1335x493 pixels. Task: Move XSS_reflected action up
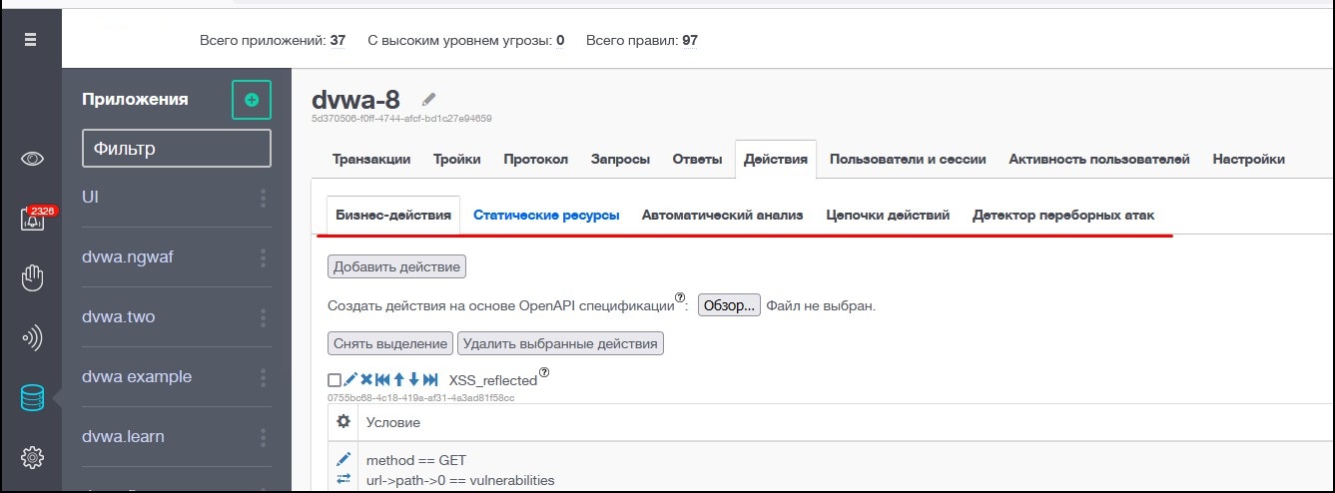[x=398, y=379]
